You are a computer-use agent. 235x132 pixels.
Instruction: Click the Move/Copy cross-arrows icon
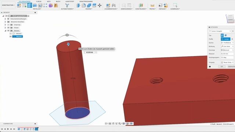[100, 5]
